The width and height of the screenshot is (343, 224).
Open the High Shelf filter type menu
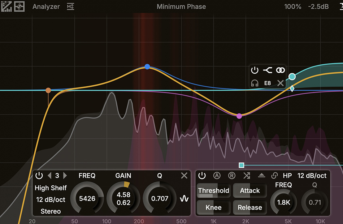pos(51,188)
